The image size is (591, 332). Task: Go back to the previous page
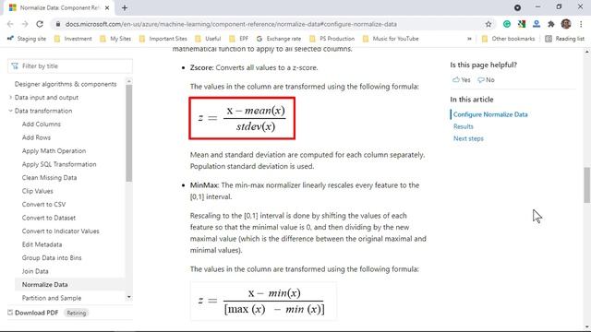click(10, 24)
